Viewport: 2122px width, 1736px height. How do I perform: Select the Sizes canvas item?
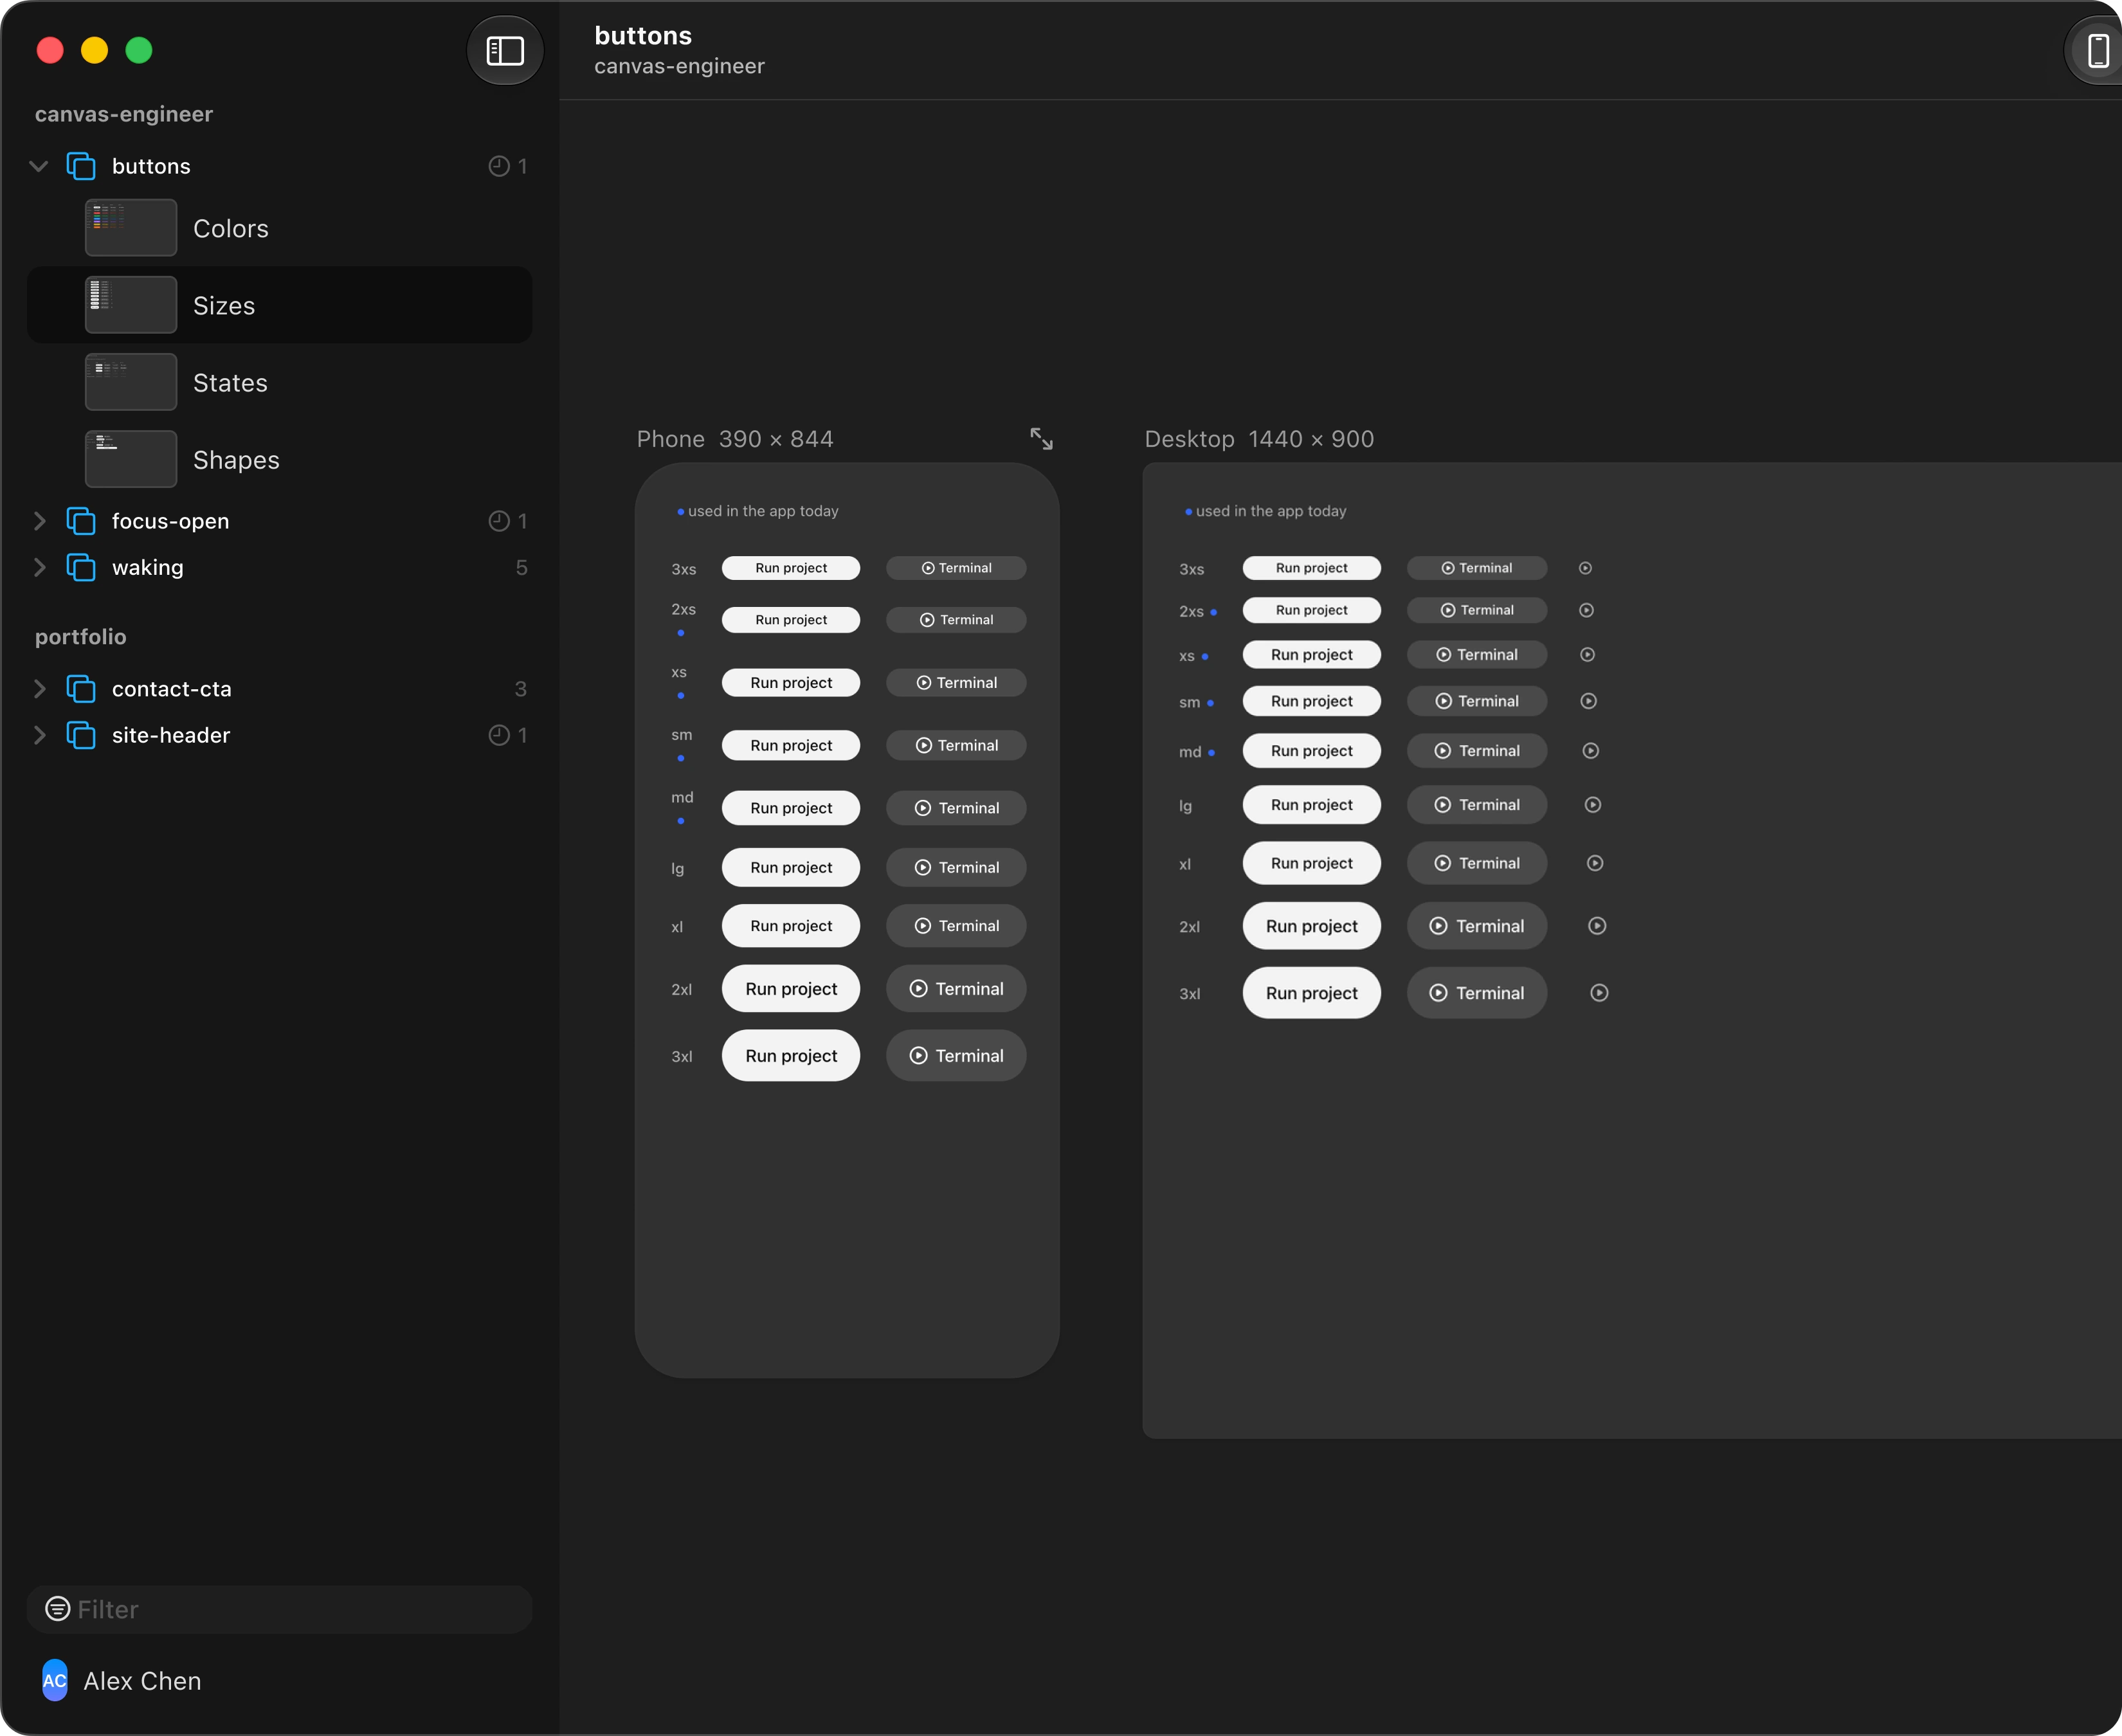point(279,305)
